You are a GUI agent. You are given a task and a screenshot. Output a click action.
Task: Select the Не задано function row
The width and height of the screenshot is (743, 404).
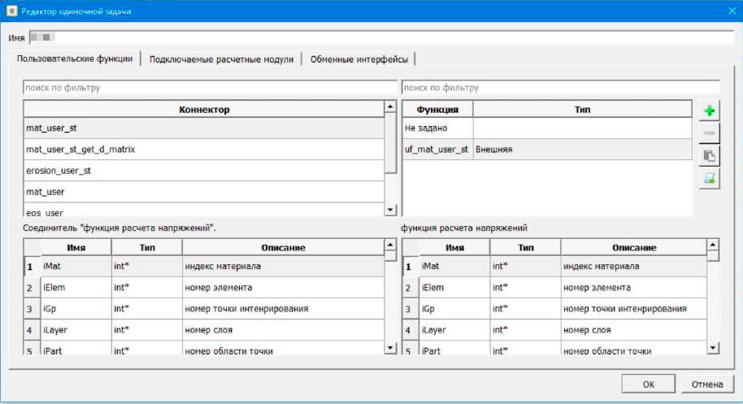(x=437, y=128)
